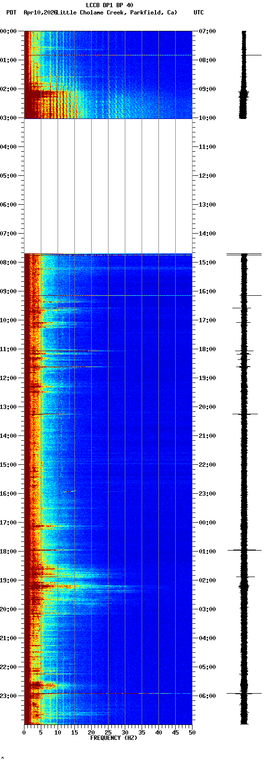Screen dimensions: 265x763
Task: Click the "11:00" label on UTC axis
Action: tap(207, 147)
